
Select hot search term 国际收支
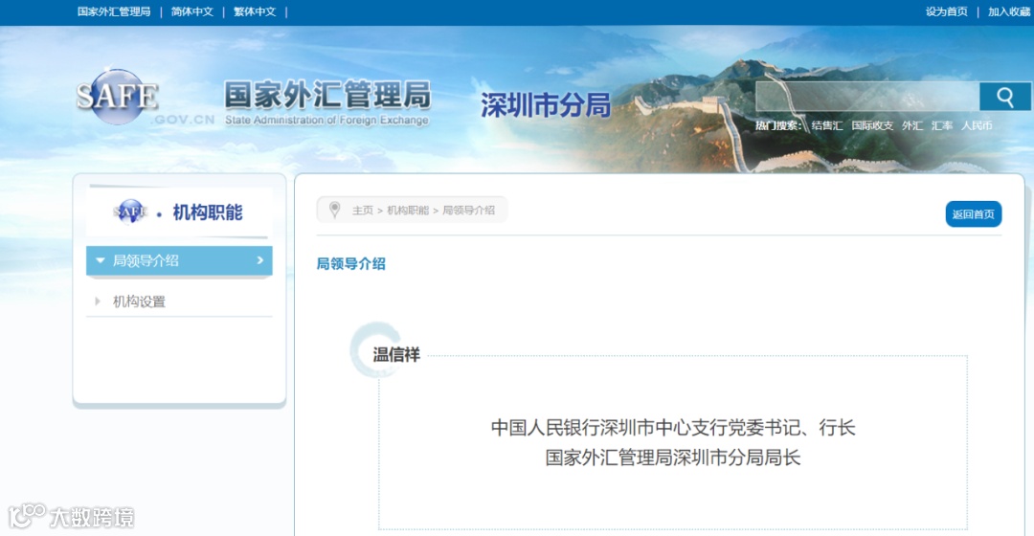[872, 125]
